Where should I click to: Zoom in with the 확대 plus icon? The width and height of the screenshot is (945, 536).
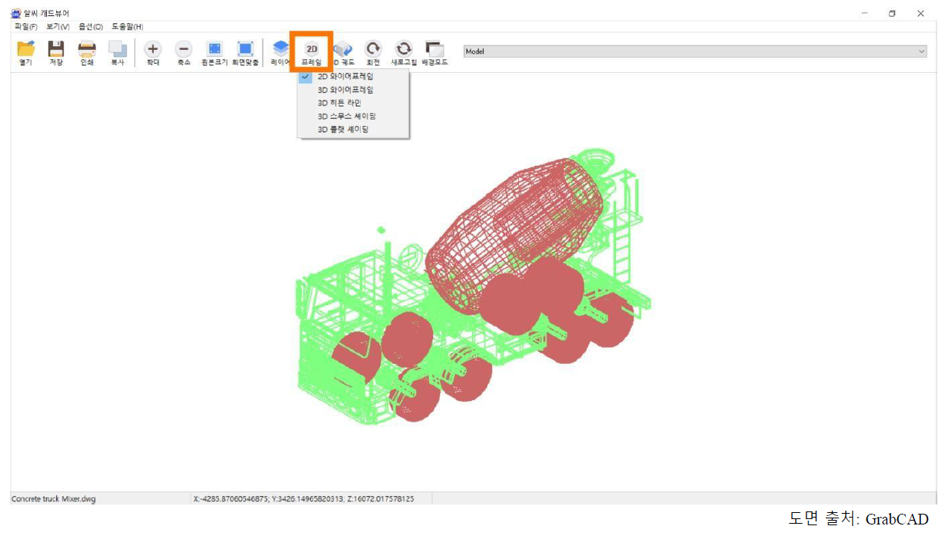coord(153,48)
